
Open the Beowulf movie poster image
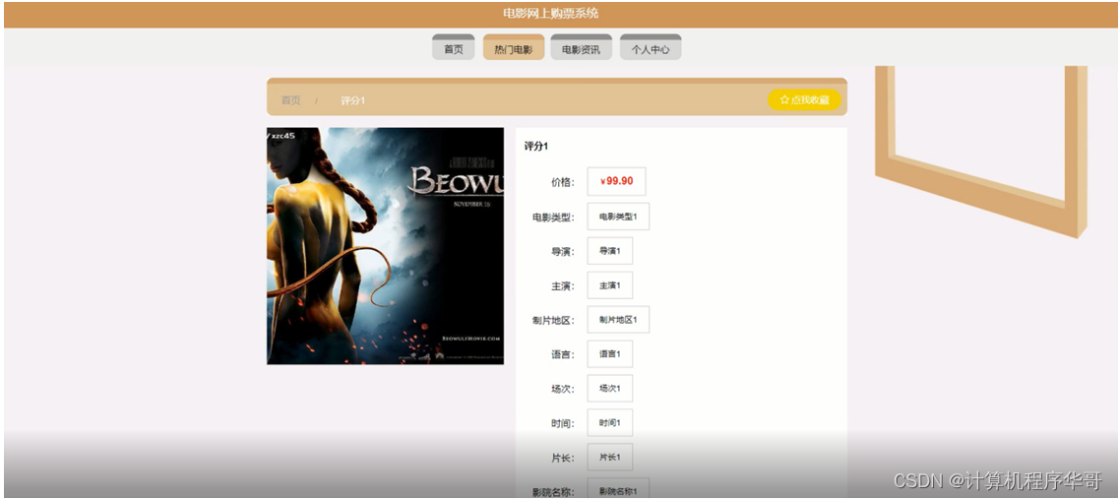(385, 246)
